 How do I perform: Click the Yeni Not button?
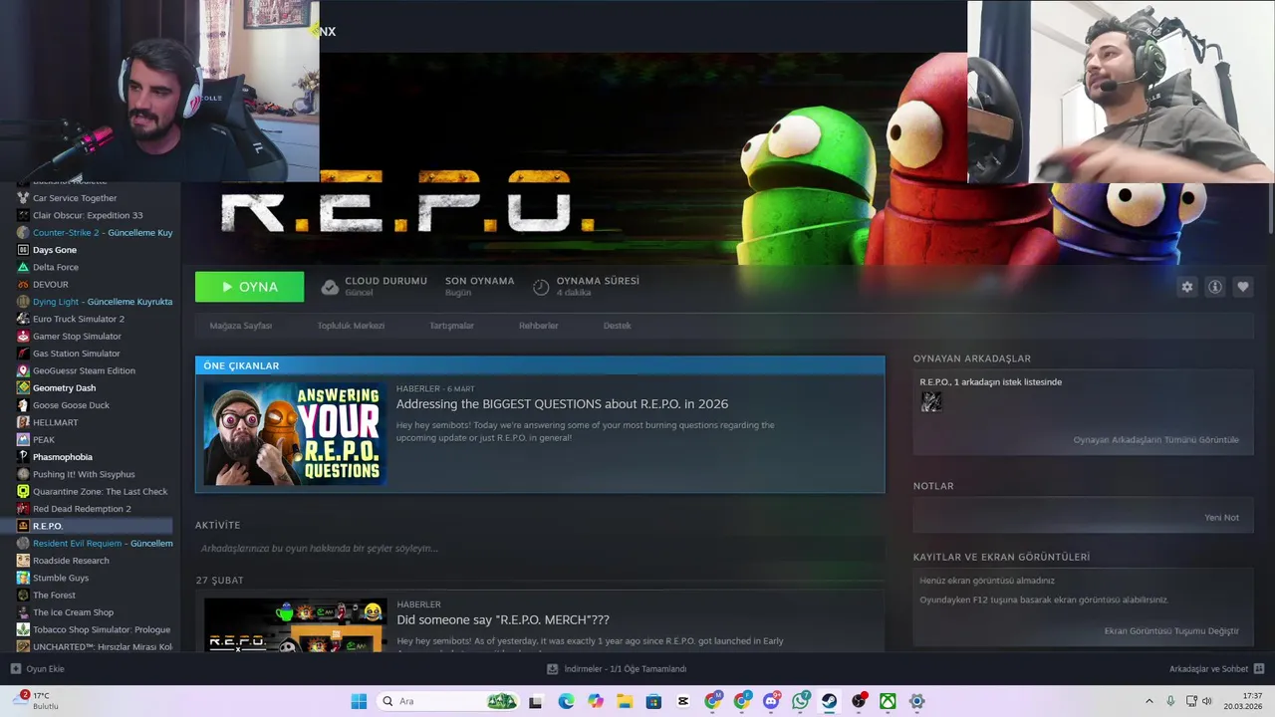point(1221,518)
